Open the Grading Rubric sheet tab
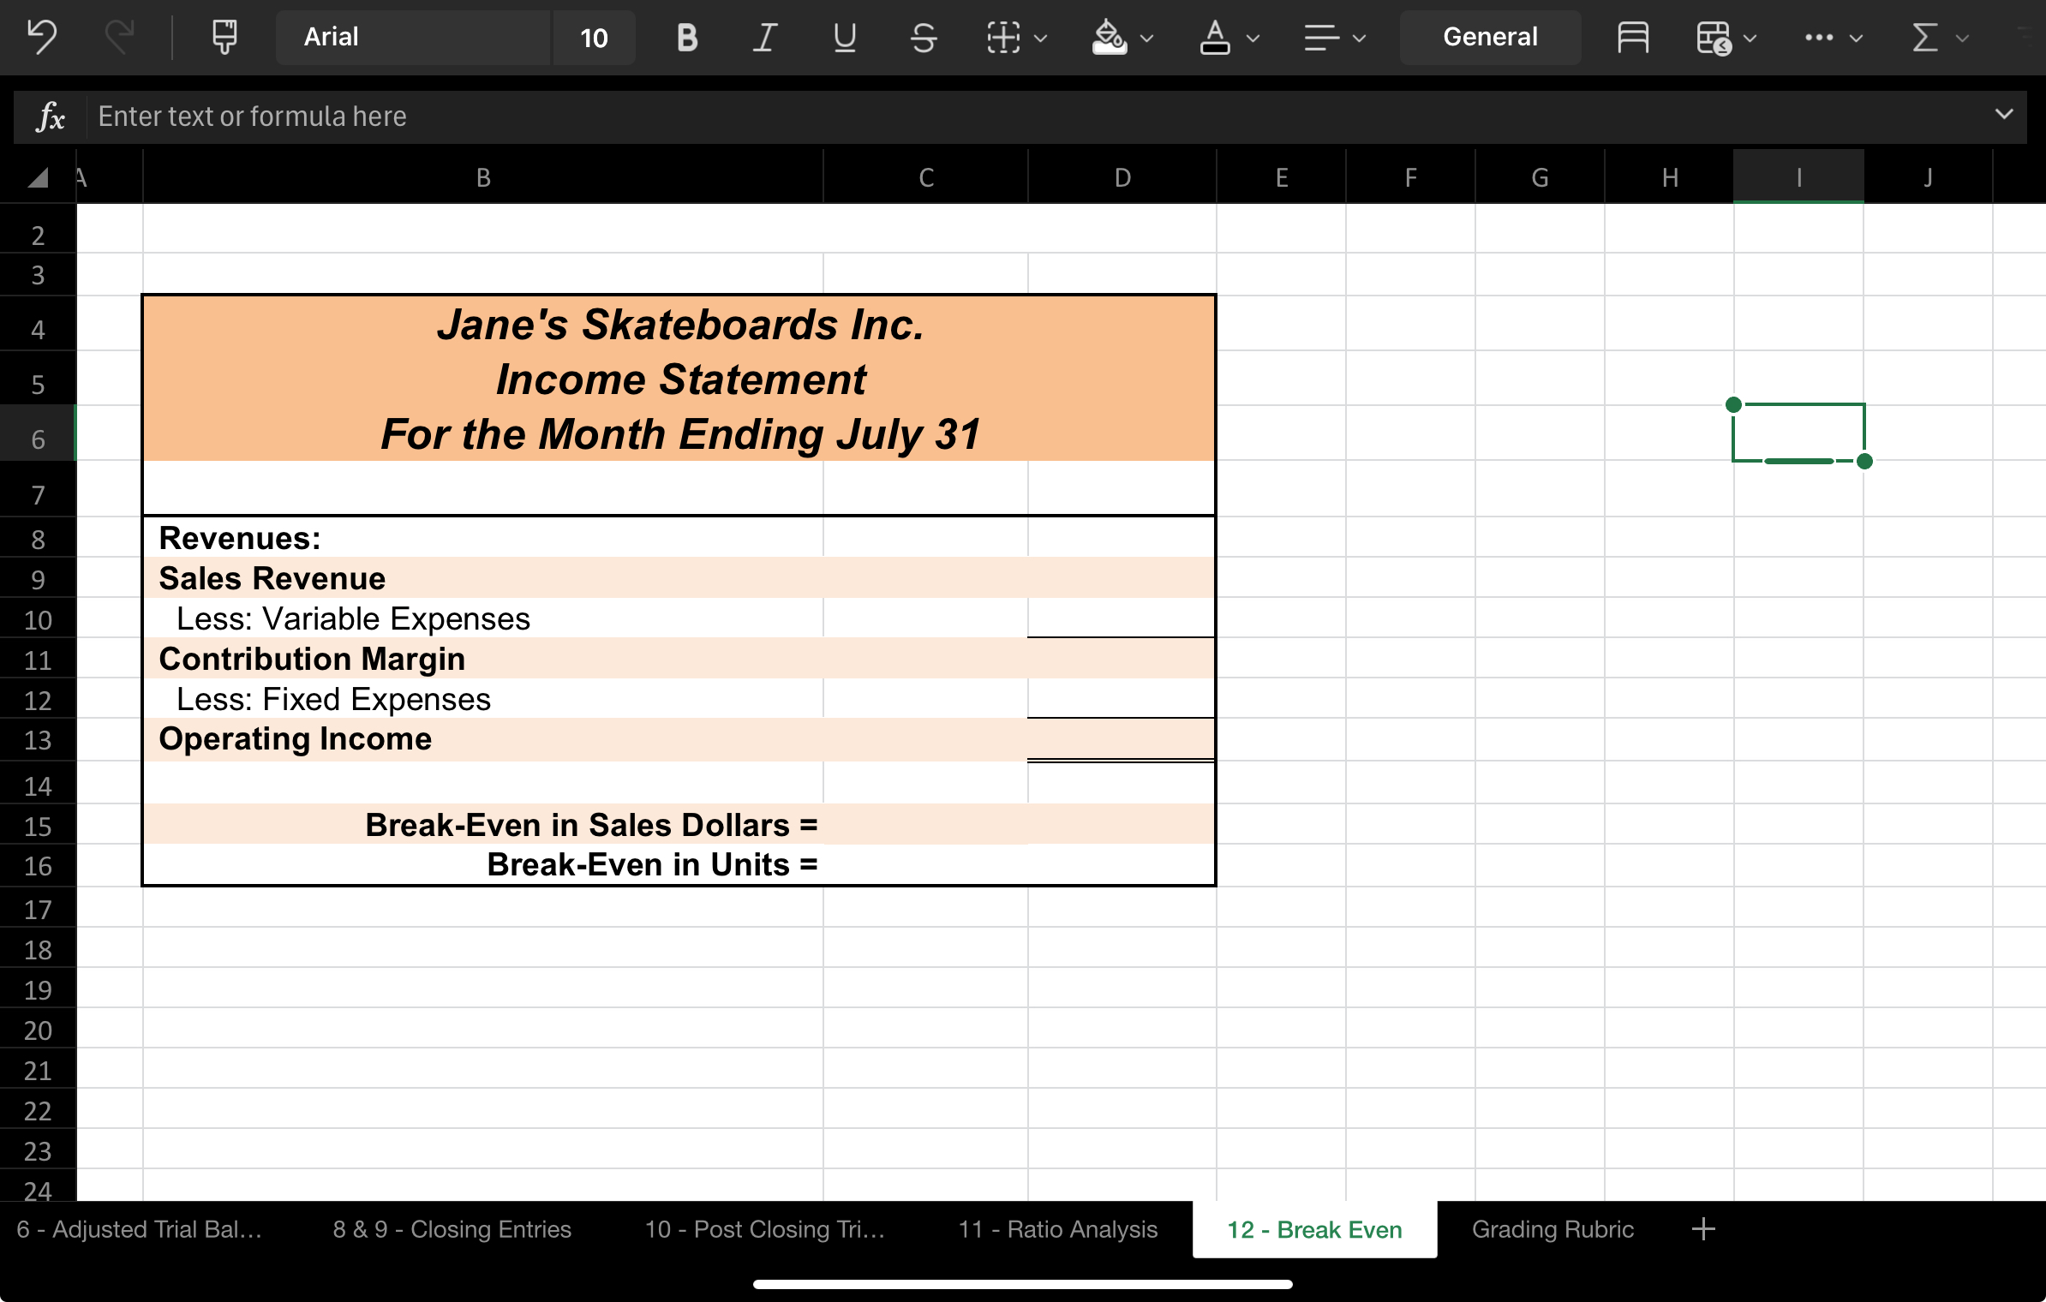 point(1552,1229)
